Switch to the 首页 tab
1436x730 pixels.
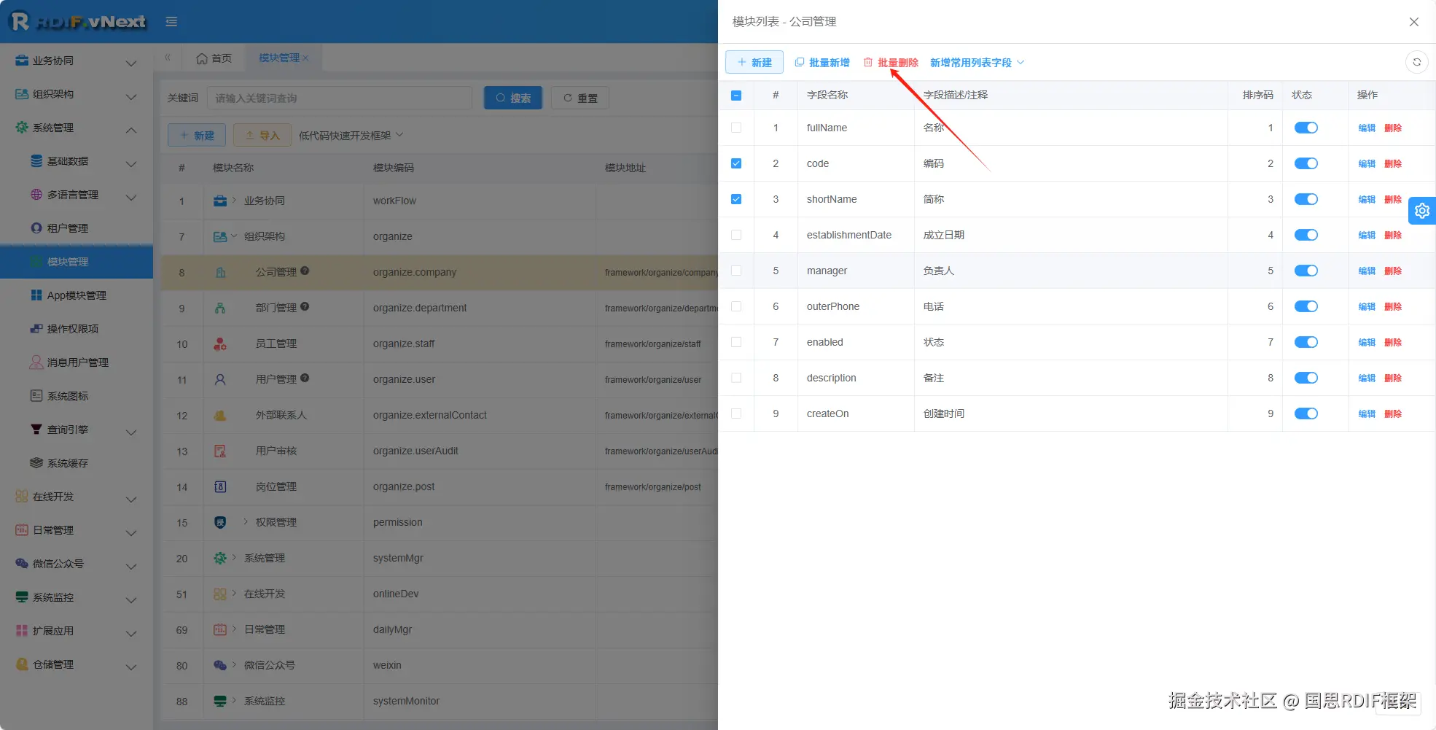click(x=214, y=58)
